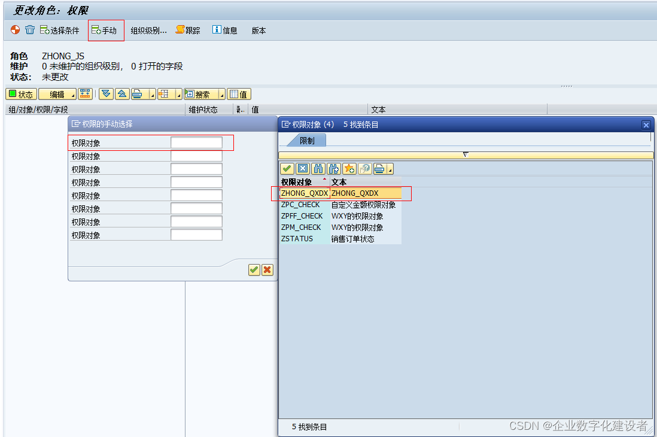Click the delete trash icon in the toolbar

tap(30, 30)
